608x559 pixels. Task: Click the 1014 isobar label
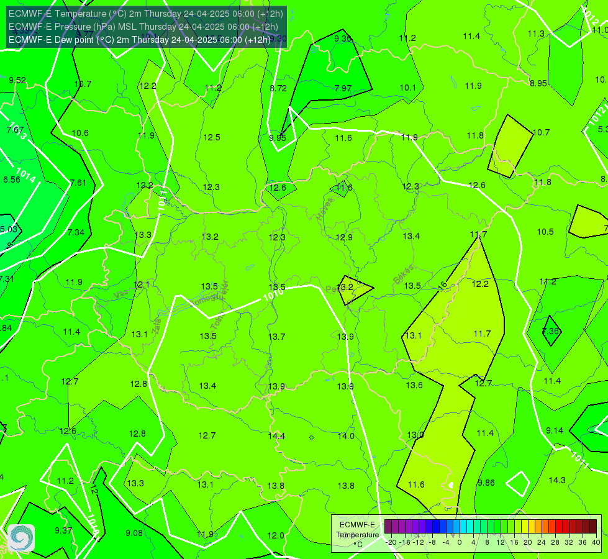click(26, 175)
